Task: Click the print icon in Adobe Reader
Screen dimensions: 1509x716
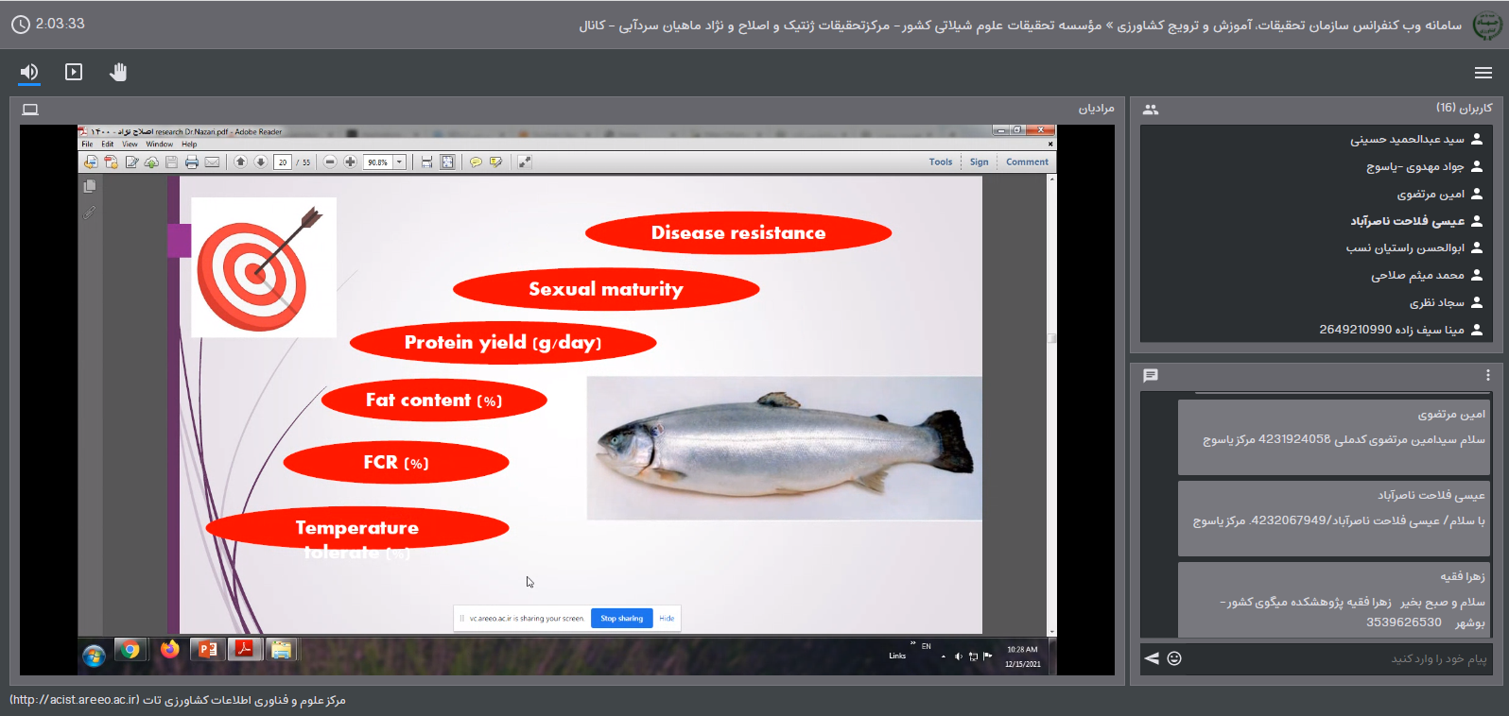Action: click(x=192, y=162)
